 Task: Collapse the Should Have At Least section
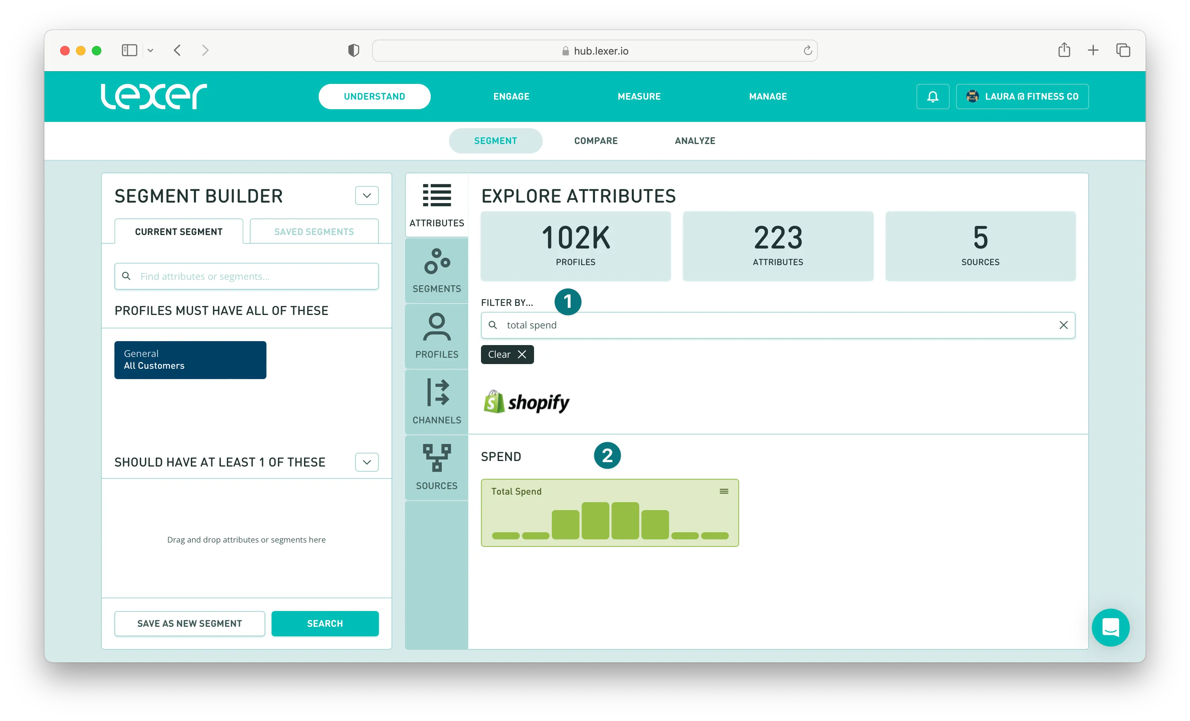click(x=367, y=462)
